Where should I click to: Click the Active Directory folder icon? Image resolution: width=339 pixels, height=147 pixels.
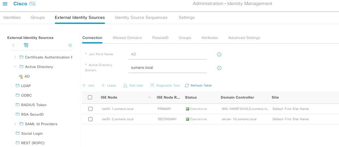point(21,67)
